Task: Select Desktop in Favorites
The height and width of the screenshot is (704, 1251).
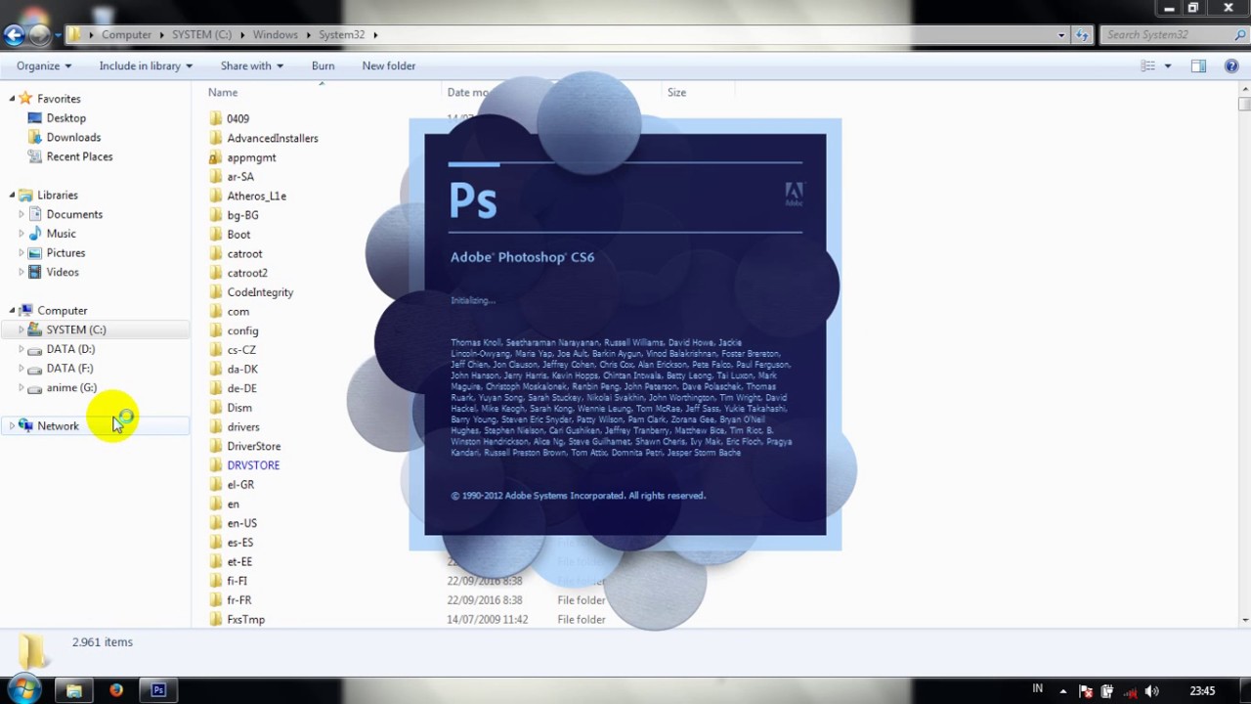Action: (65, 118)
